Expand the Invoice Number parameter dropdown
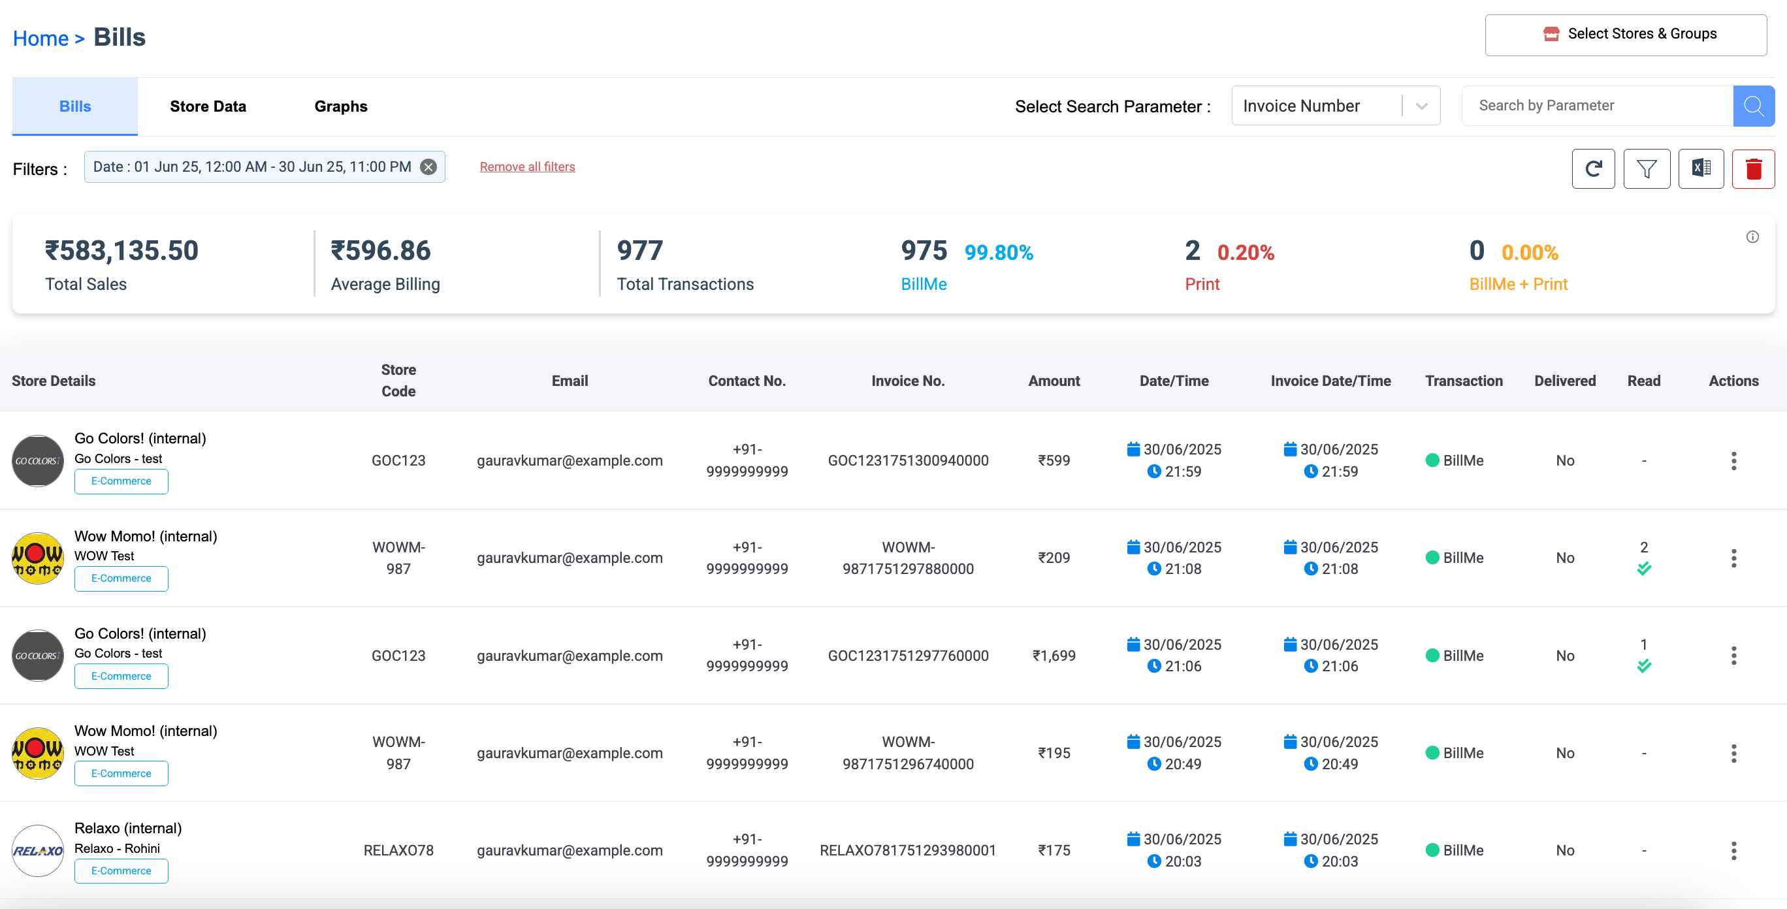Image resolution: width=1787 pixels, height=909 pixels. [x=1421, y=106]
